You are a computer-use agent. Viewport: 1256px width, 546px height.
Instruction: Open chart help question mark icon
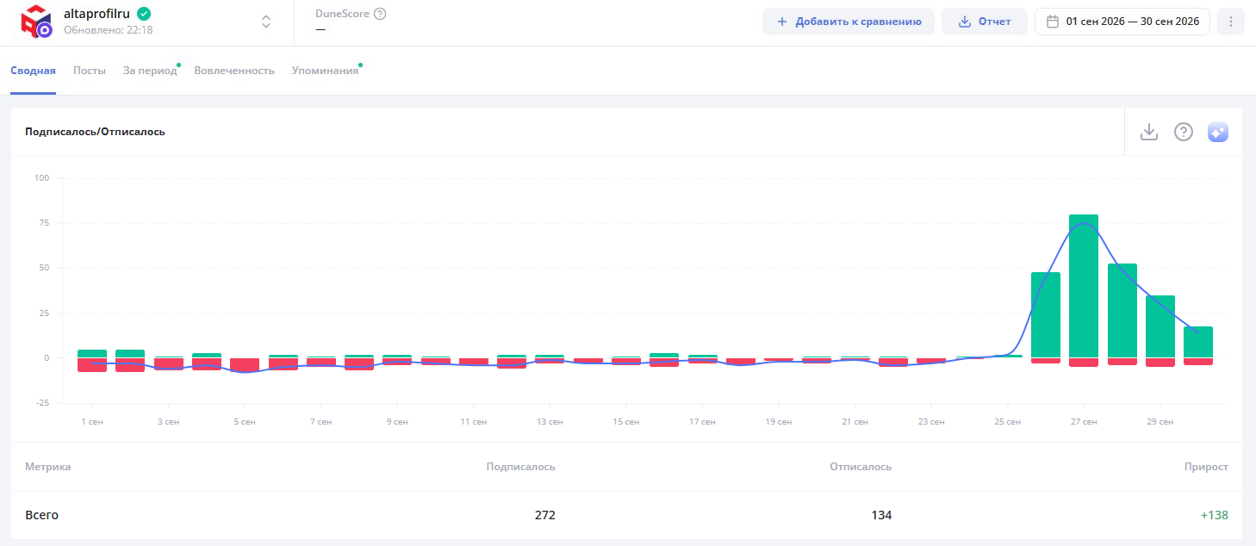pyautogui.click(x=1184, y=132)
